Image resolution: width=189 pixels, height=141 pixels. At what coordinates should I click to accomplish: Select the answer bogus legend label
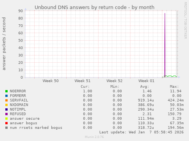tap(24, 123)
